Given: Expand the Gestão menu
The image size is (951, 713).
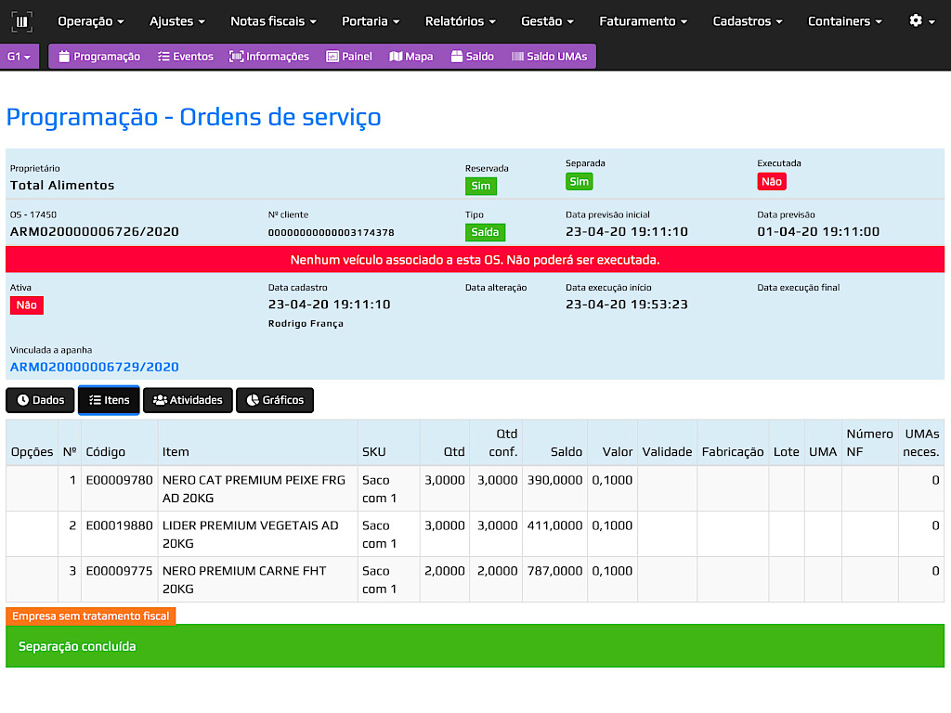Looking at the screenshot, I should point(547,21).
